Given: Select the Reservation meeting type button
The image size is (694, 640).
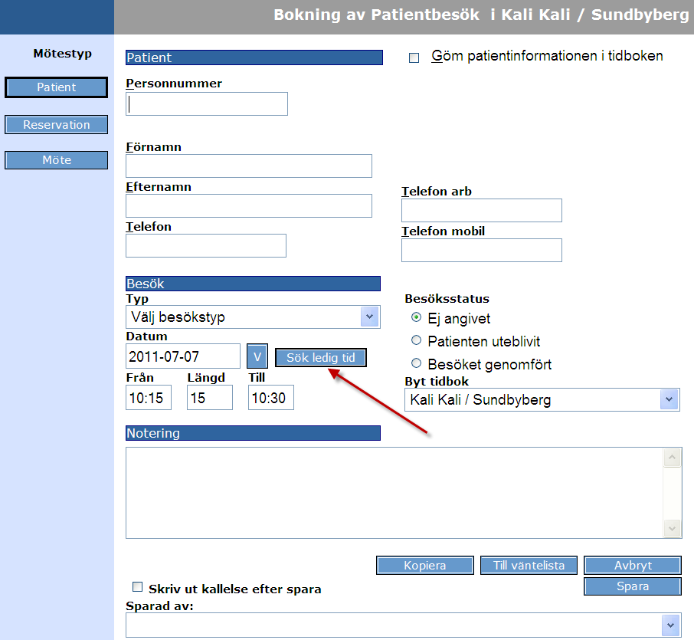Looking at the screenshot, I should point(56,124).
